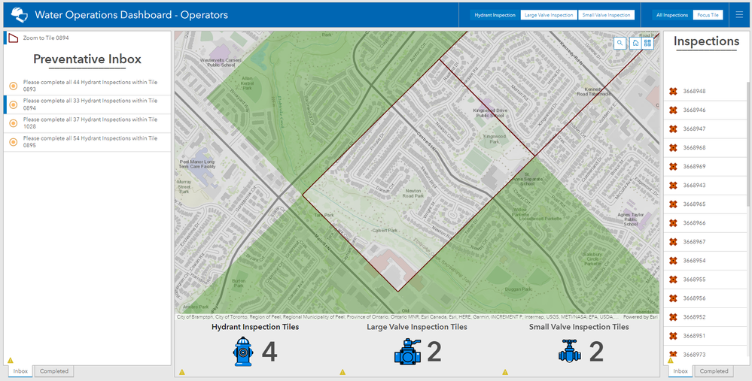Click the Large Valve Inspection Tiles count 2

click(434, 352)
